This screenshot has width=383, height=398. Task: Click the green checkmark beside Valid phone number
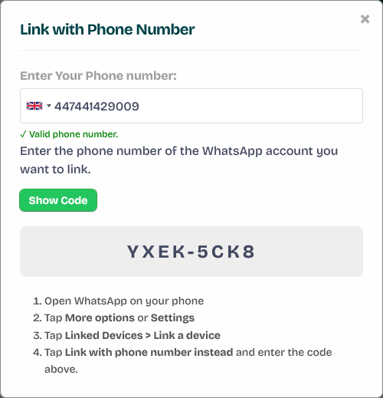tap(23, 134)
